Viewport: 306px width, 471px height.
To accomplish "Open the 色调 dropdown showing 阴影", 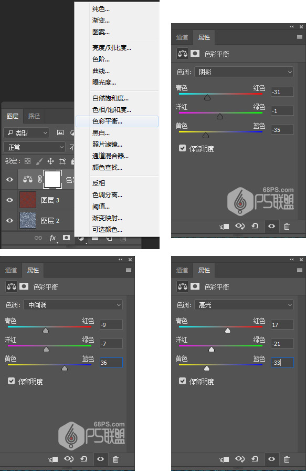I will [244, 72].
